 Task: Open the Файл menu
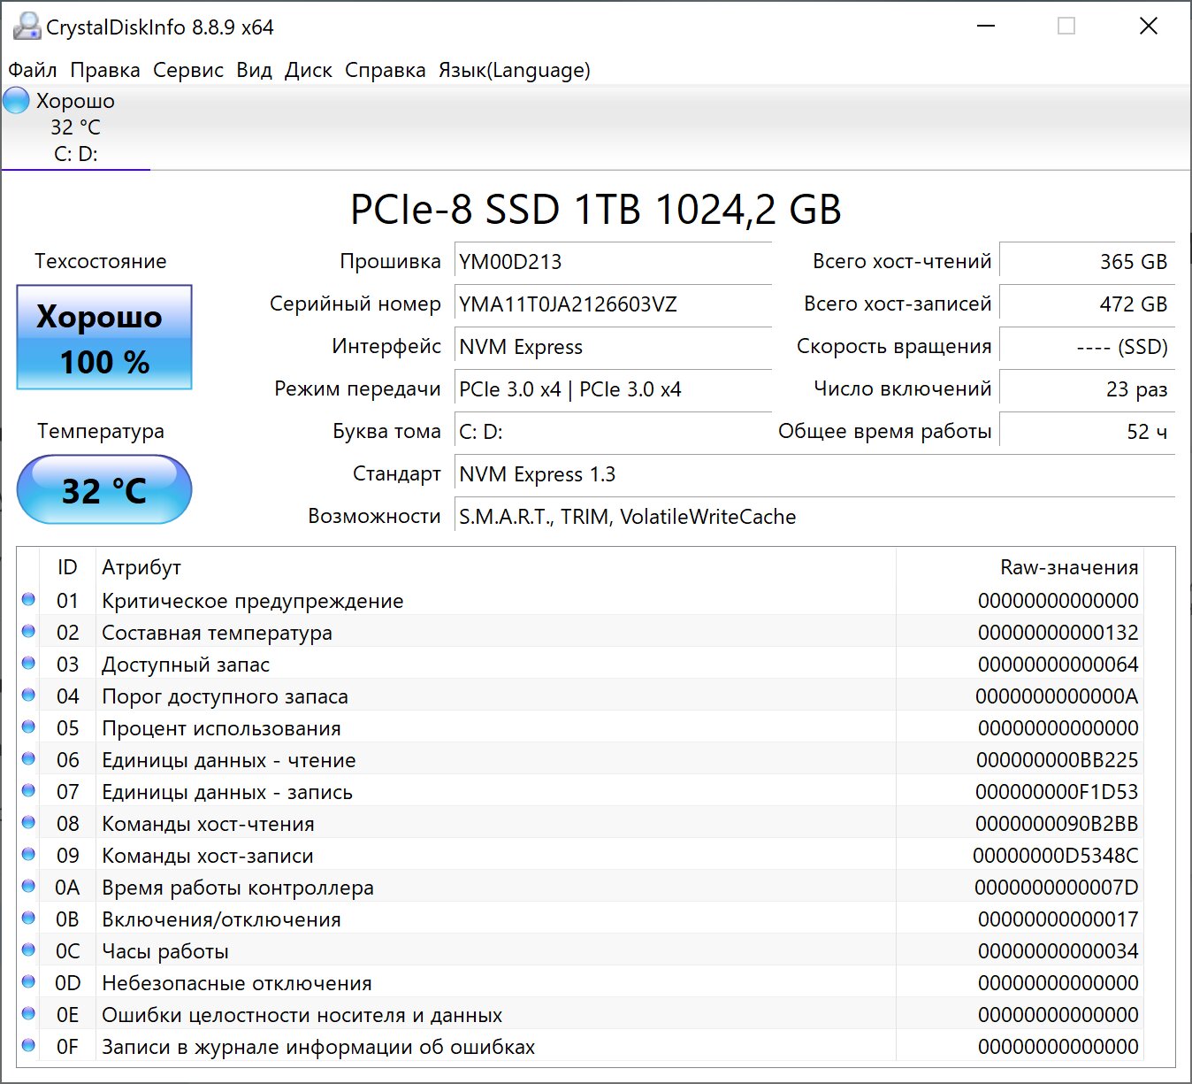[x=33, y=70]
